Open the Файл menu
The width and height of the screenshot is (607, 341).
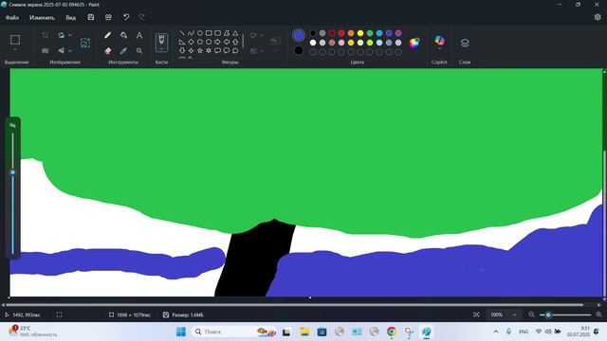[x=12, y=18]
